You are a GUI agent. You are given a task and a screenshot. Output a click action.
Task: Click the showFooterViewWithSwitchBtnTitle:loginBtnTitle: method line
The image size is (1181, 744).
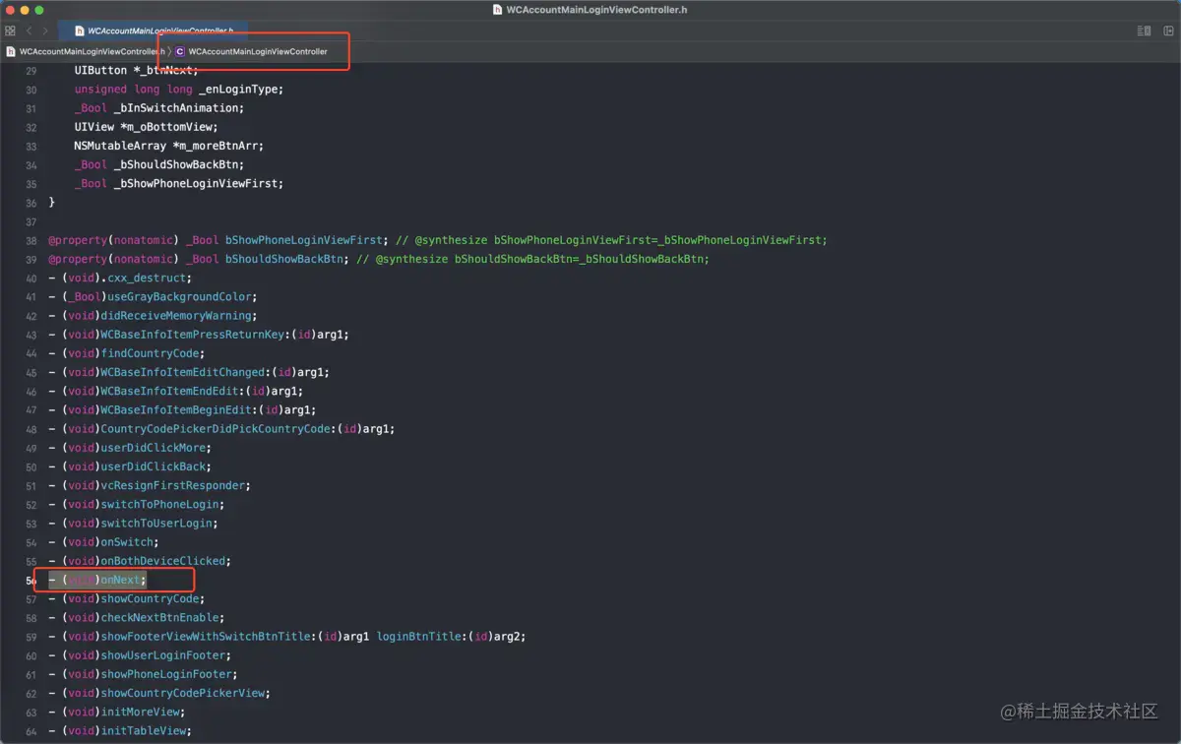pyautogui.click(x=287, y=637)
